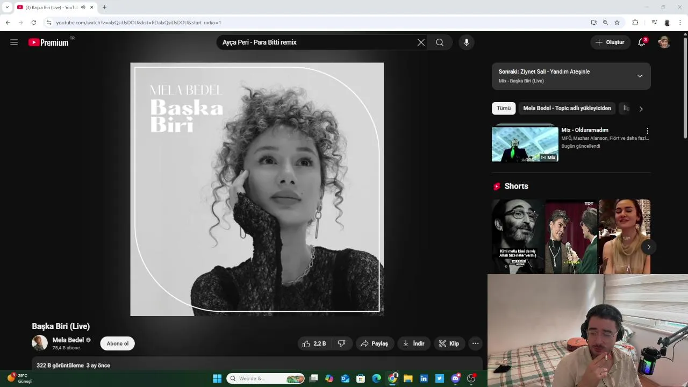Open more actions three-dot button under video
Image resolution: width=688 pixels, height=387 pixels.
[x=475, y=343]
